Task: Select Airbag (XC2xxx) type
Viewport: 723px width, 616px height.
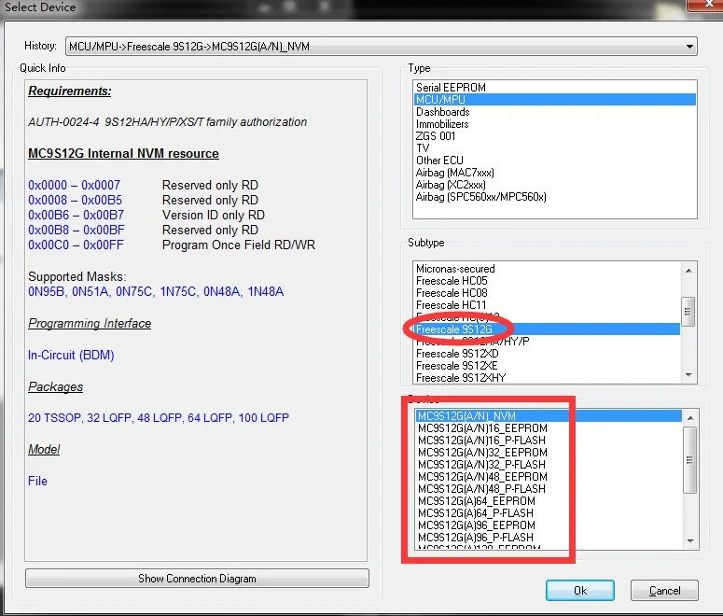Action: coord(555,185)
